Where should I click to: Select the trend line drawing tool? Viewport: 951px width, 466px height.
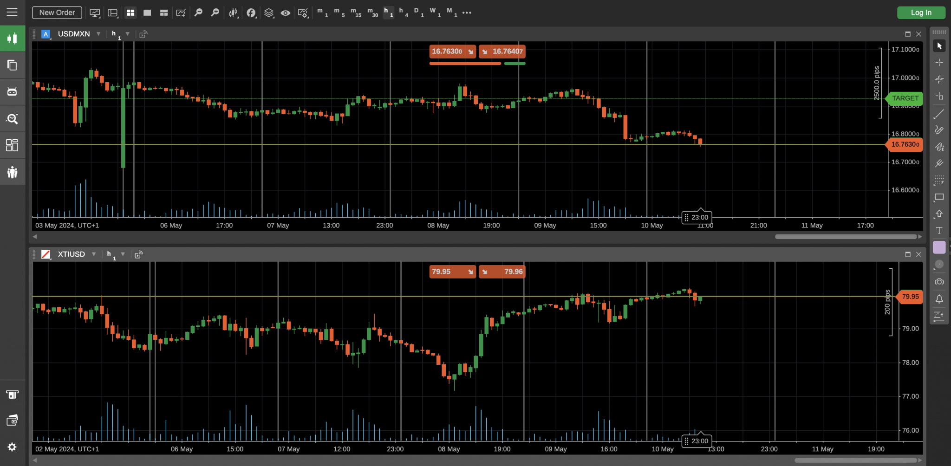pyautogui.click(x=939, y=114)
